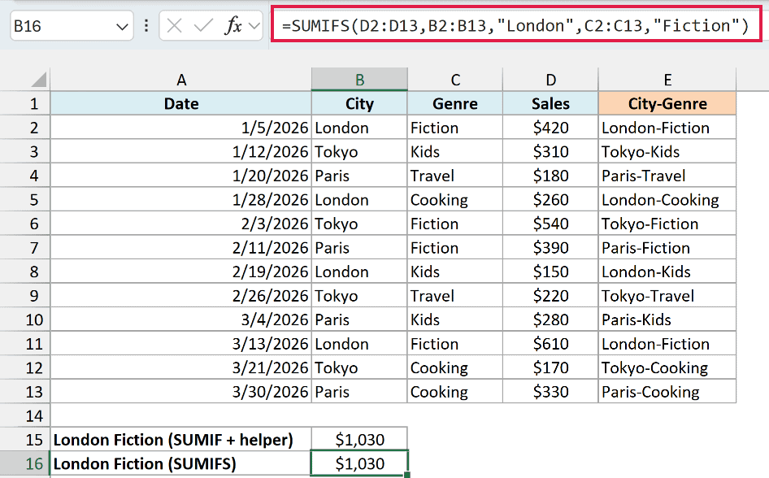Select the $610 sales cell

tap(551, 344)
